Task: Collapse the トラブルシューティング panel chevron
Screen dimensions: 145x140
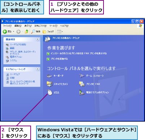Action: pyautogui.click(x=38, y=69)
